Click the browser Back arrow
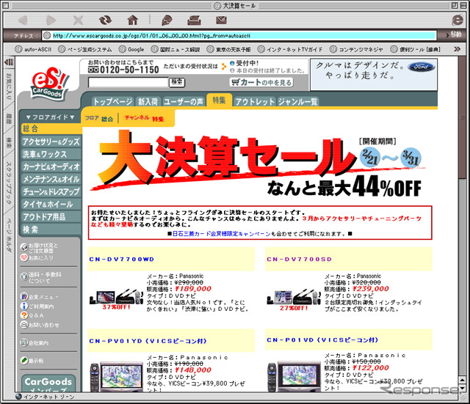 23,21
